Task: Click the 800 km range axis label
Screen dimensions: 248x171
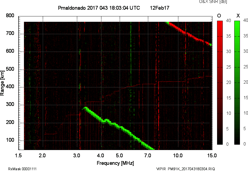Action: 10,16
